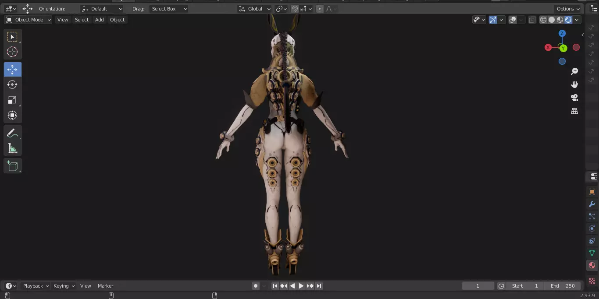Open the Outliner editor type icon
Viewport: 599px width, 299px height.
click(594, 9)
